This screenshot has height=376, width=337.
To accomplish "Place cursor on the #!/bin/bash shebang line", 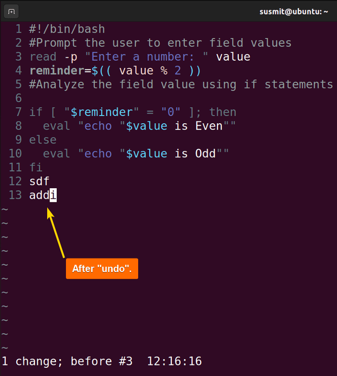I will click(x=67, y=29).
